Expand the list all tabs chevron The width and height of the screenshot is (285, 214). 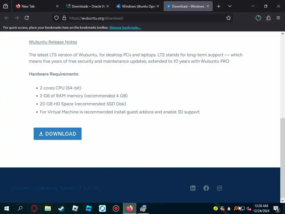tap(230, 6)
